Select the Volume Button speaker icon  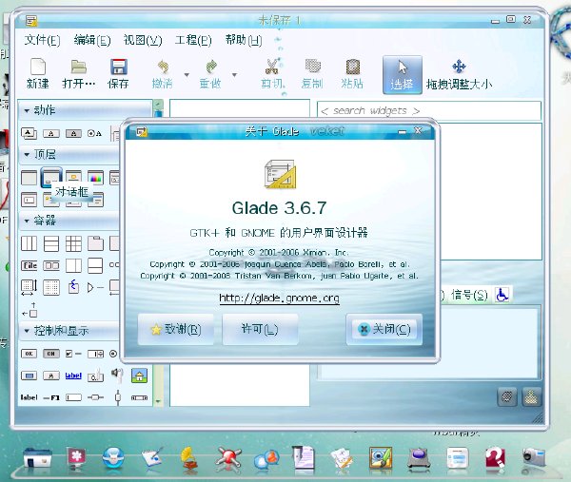(x=117, y=376)
